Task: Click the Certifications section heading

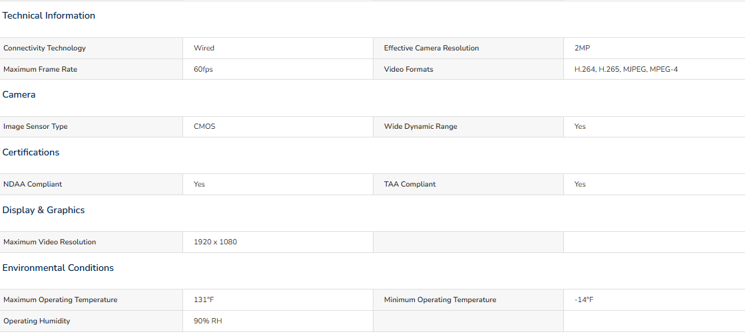Action: (x=31, y=153)
